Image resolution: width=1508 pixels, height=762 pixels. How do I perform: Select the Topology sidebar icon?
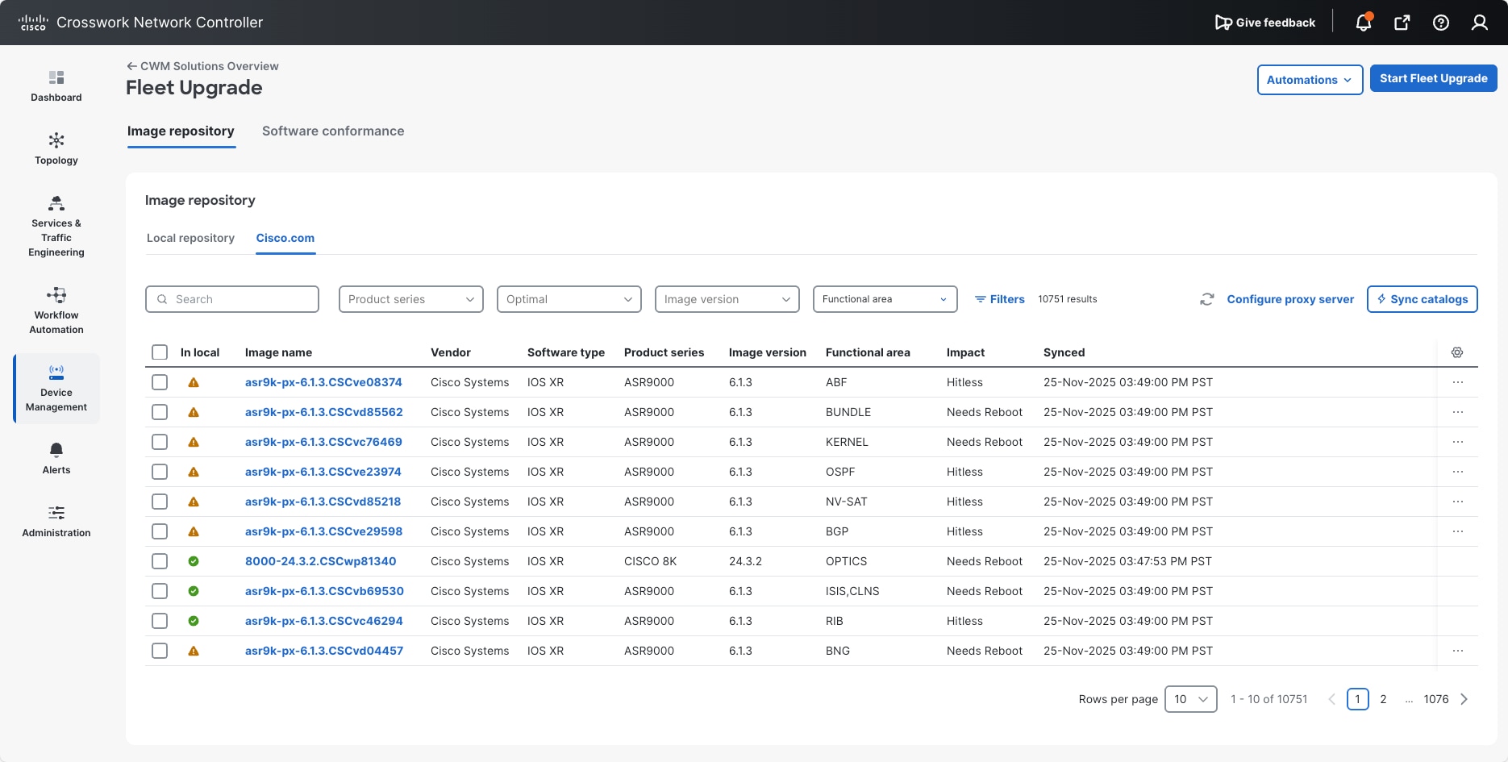click(x=56, y=148)
